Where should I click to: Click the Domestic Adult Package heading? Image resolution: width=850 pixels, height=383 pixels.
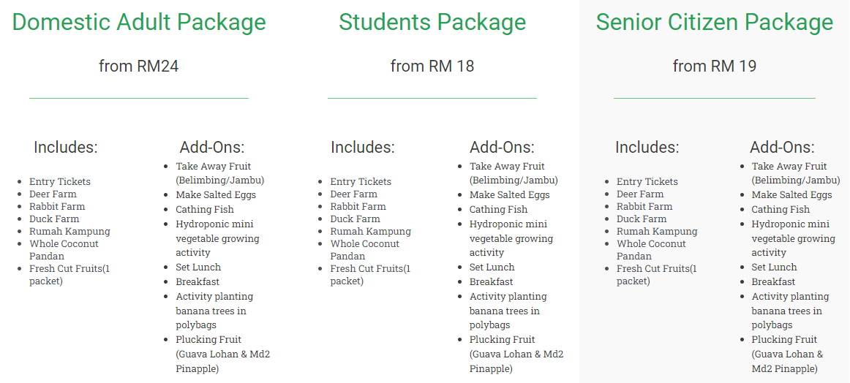click(x=139, y=22)
